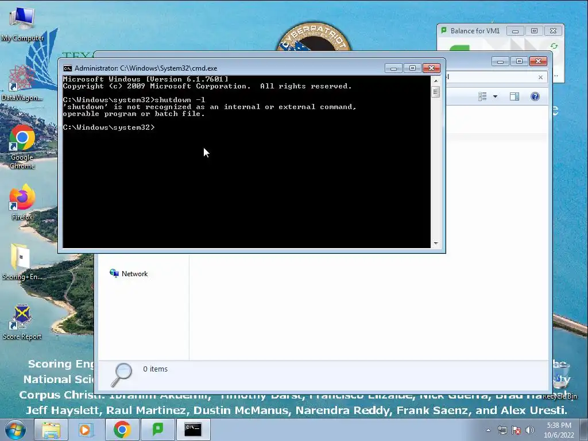Switch to Chrome in taskbar
Screen dimensions: 588x441
(x=122, y=430)
